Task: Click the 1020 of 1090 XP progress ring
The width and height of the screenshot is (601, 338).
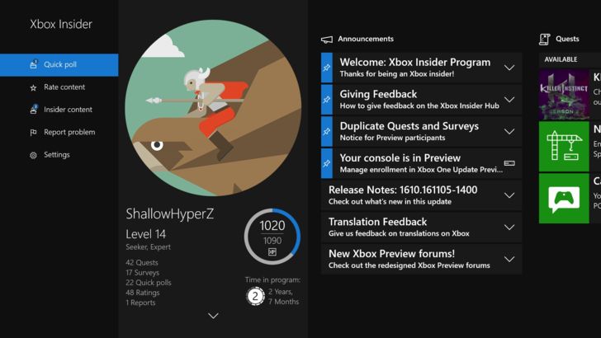Action: click(x=272, y=237)
